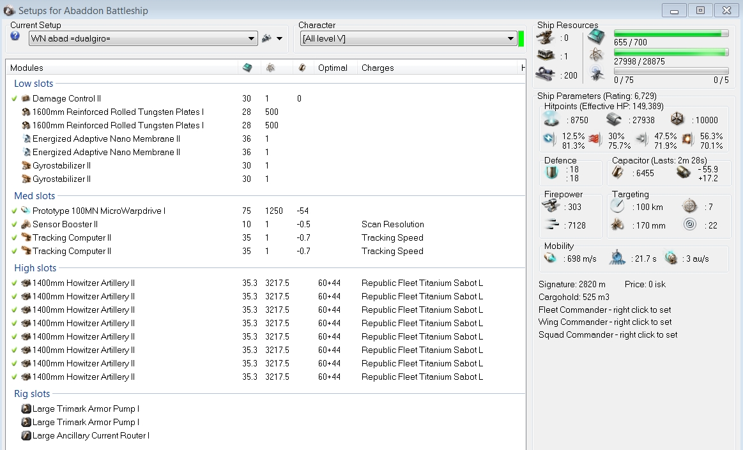Click the calibration icon showing 200

click(x=546, y=74)
